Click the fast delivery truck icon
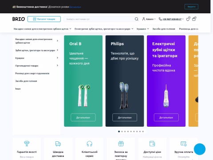Image resolution: width=213 pixels, height=160 pixels. pyautogui.click(x=58, y=144)
